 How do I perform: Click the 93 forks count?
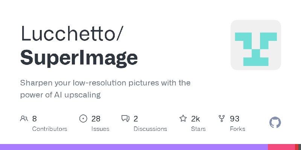tap(235, 119)
